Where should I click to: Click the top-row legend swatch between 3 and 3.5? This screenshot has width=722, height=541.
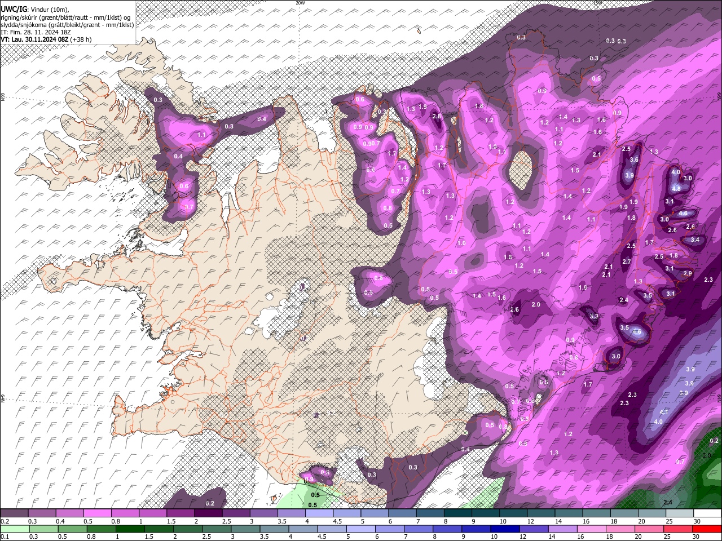click(x=263, y=513)
